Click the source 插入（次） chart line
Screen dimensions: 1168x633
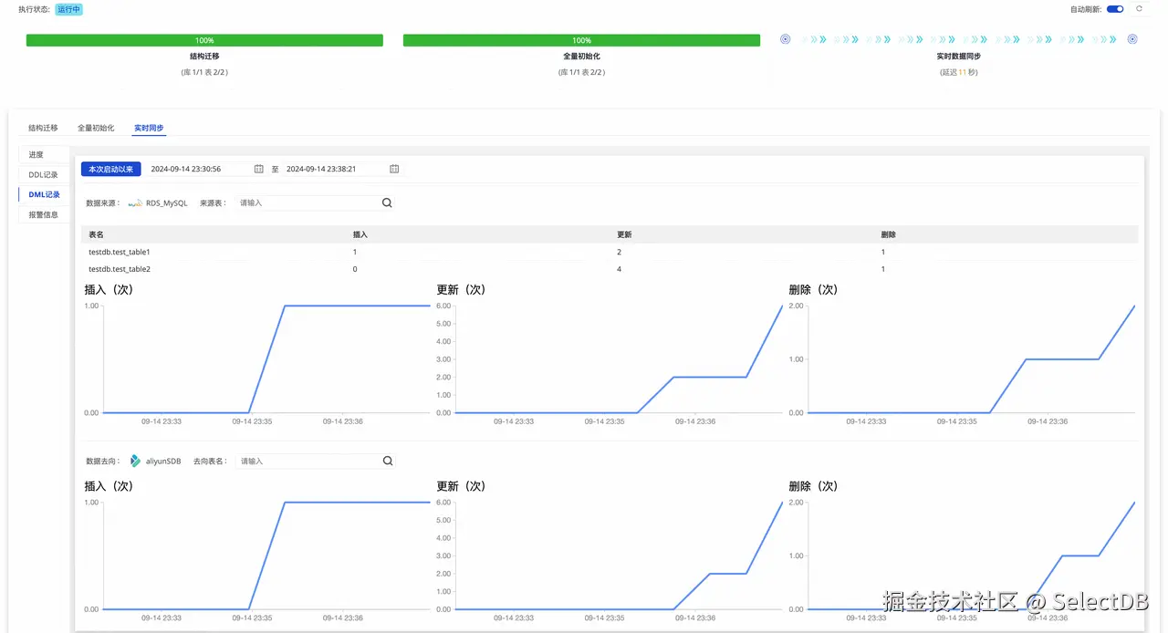pos(266,359)
